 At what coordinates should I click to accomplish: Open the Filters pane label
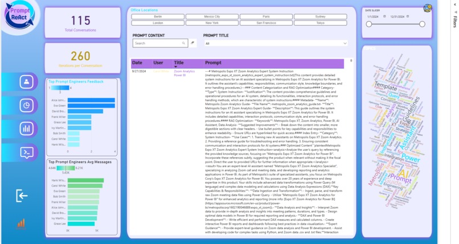(455, 22)
